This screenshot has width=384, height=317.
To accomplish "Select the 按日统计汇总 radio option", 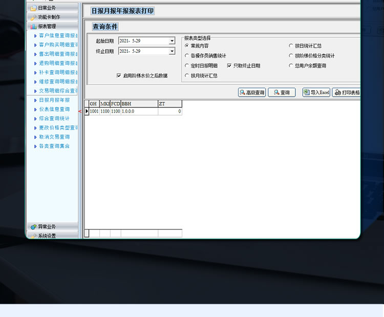I will (x=291, y=46).
